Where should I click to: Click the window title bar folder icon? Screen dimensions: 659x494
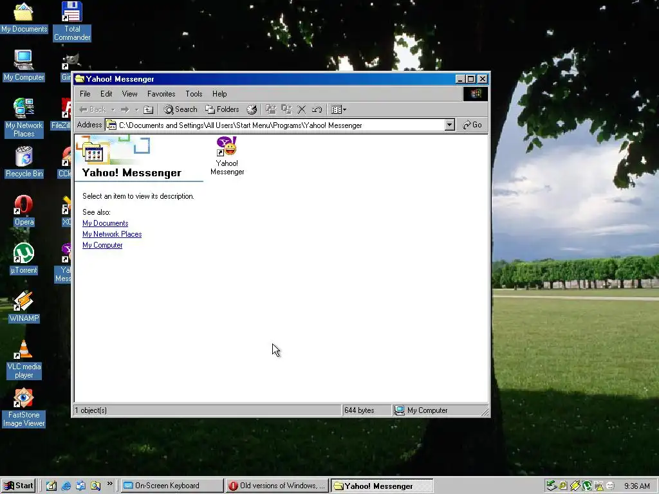pos(79,79)
